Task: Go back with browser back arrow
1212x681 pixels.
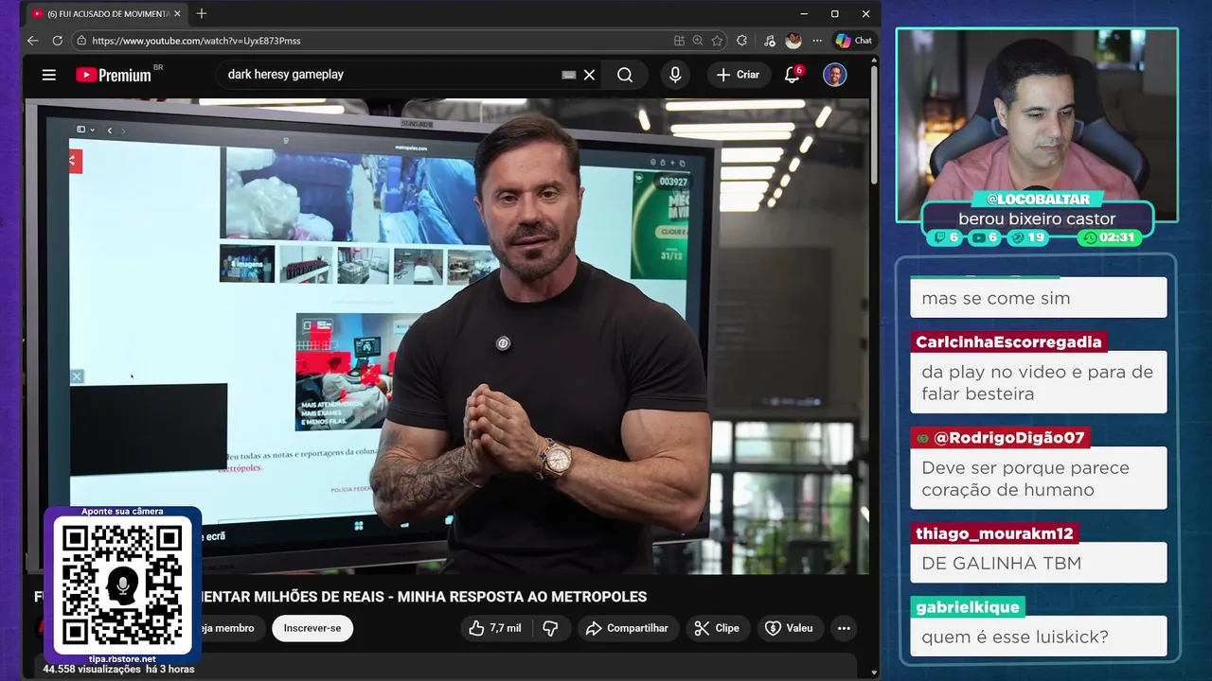Action: pos(33,41)
